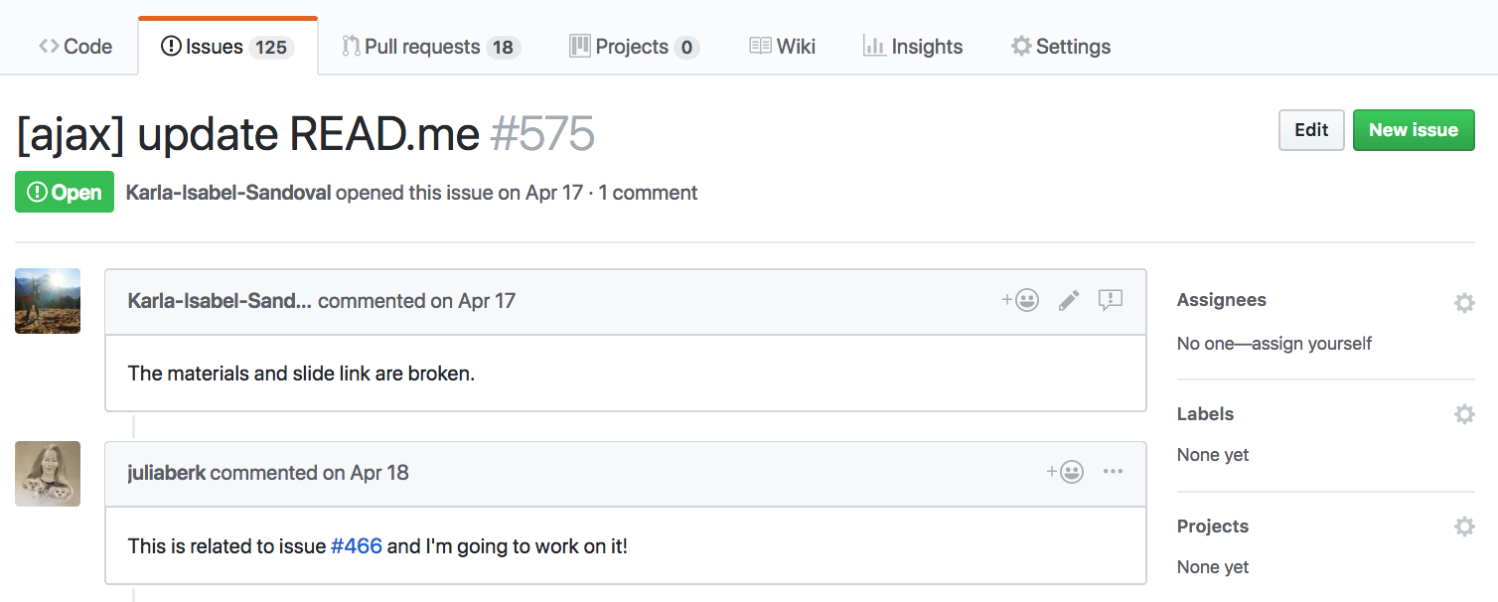
Task: Open the Pull requests tab
Action: 430,47
